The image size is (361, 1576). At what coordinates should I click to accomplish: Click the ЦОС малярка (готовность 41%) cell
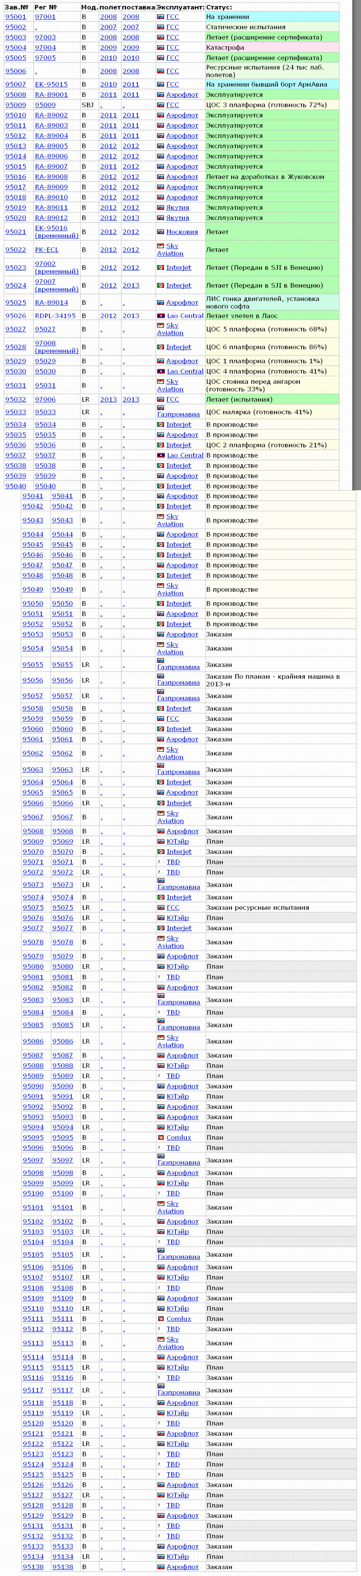point(272,412)
